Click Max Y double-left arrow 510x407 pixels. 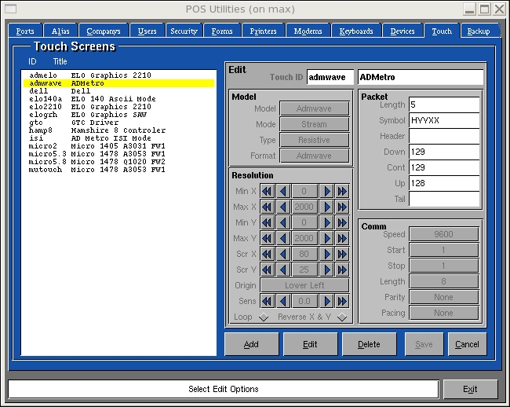(x=268, y=238)
